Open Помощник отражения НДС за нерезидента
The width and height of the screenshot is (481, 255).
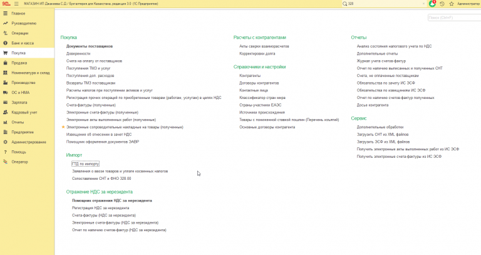[112, 200]
